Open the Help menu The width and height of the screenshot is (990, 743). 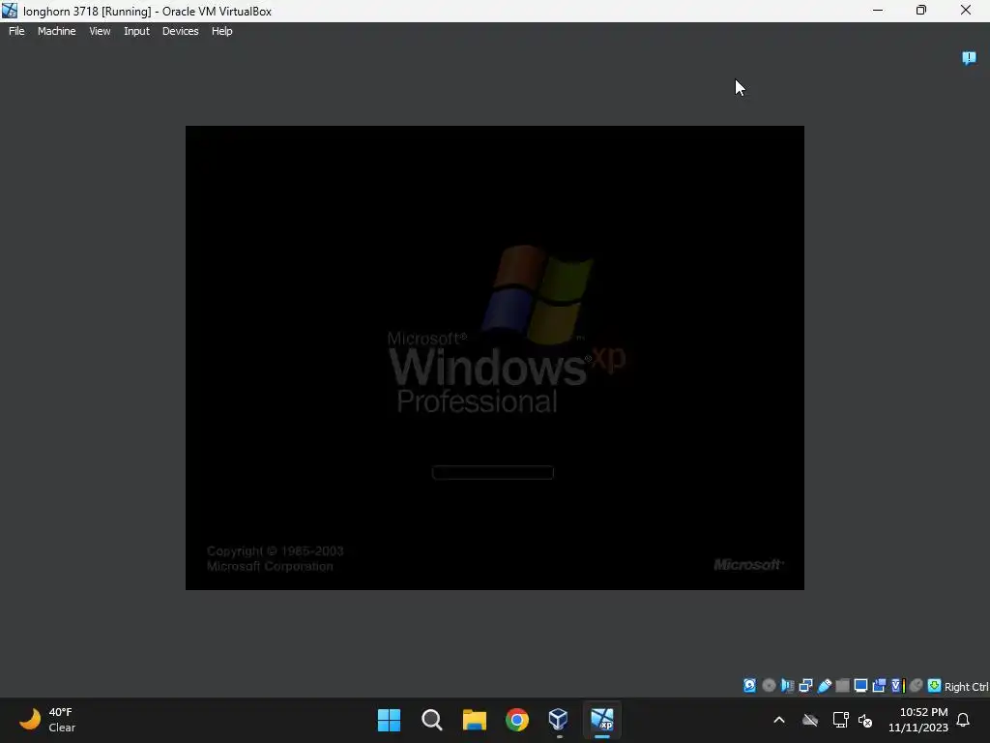tap(221, 31)
